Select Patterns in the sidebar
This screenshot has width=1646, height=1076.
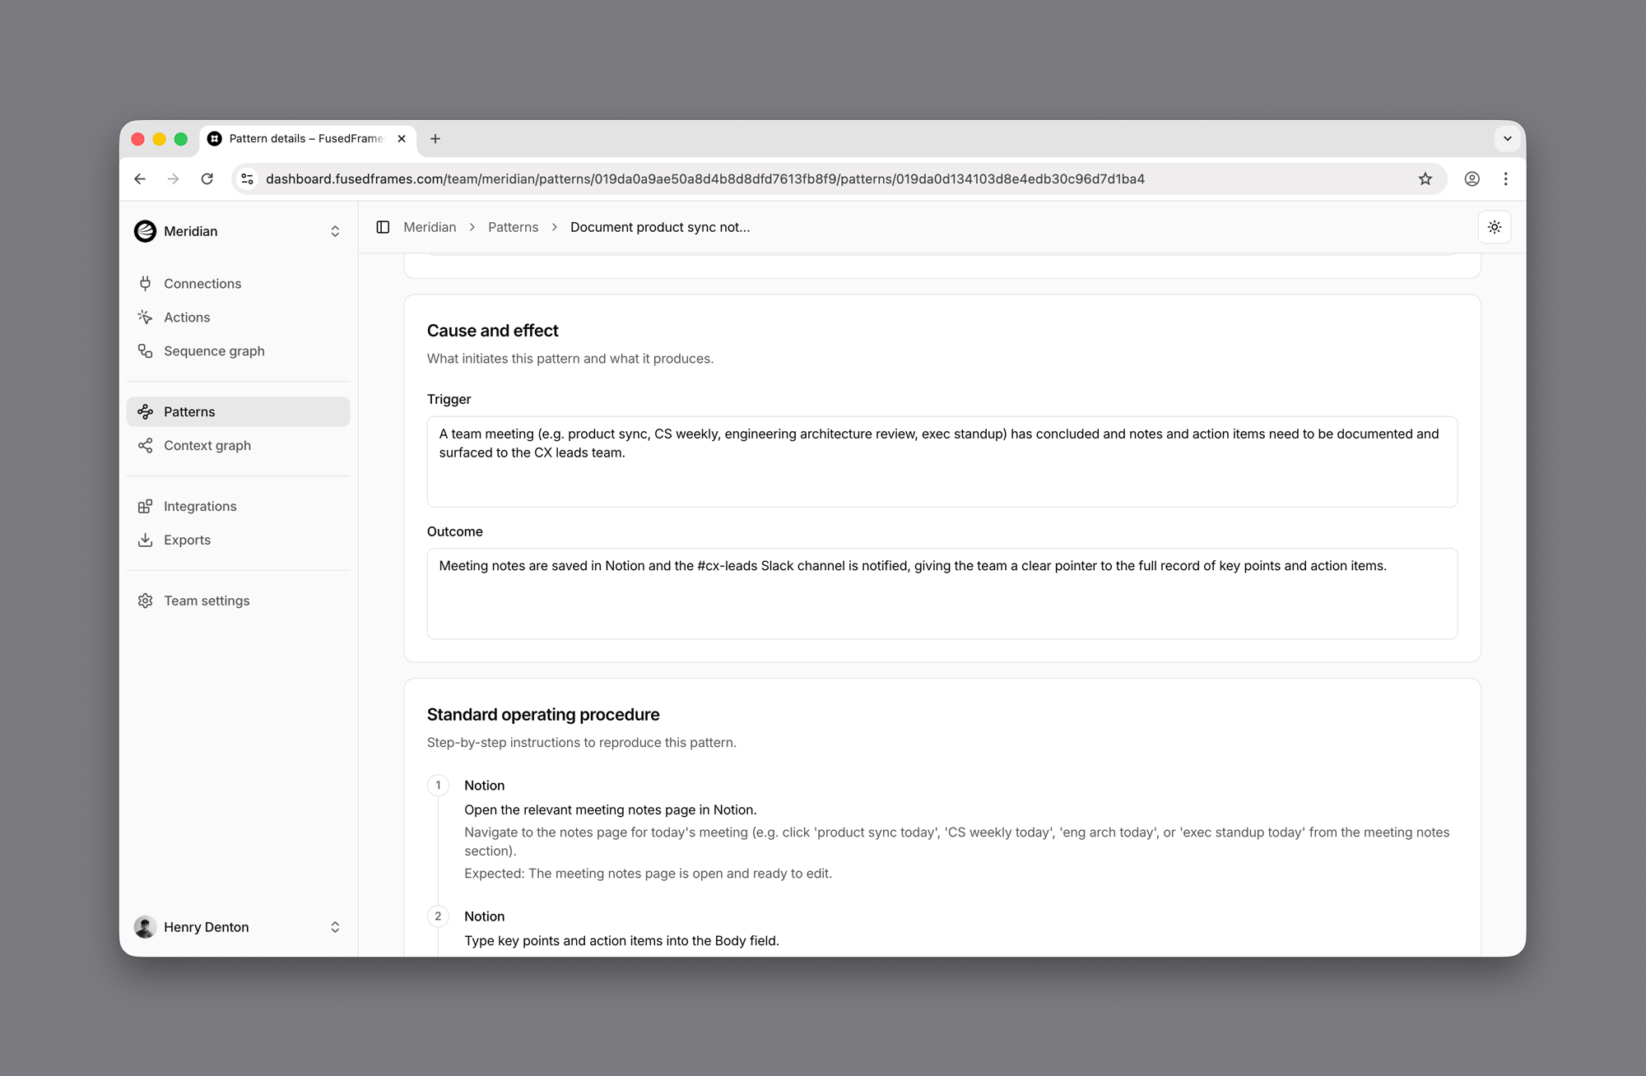coord(189,412)
